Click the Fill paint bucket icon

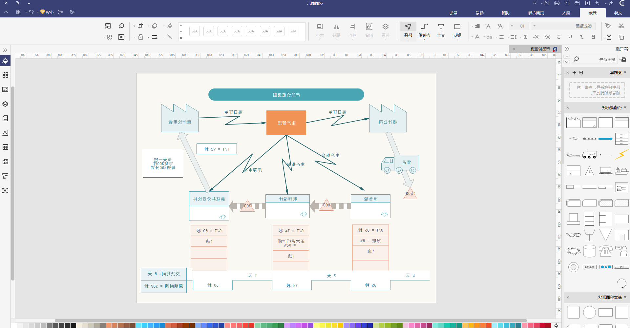[x=170, y=26]
